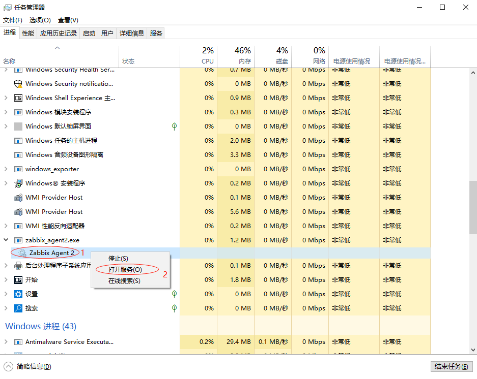The image size is (477, 379).
Task: Click the print spooler printer icon
Action: (x=18, y=266)
